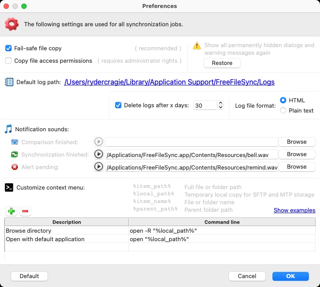Screen dimensions: 320x287
Task: Click the music note Notification sounds icon
Action: pos(8,129)
